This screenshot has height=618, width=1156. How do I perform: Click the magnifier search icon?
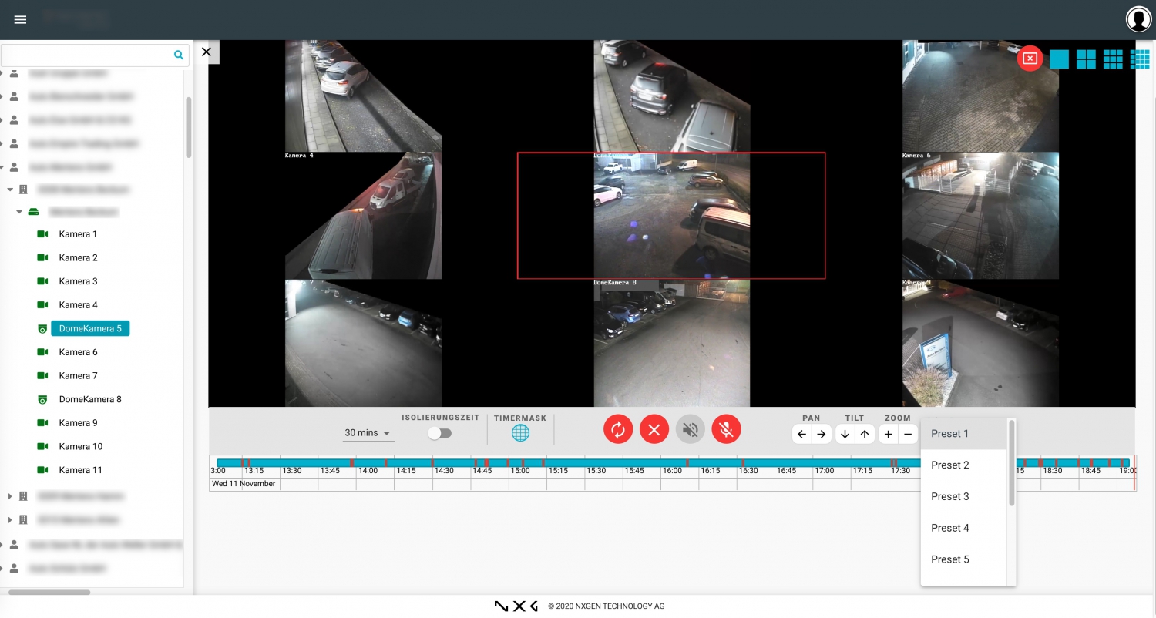coord(179,55)
